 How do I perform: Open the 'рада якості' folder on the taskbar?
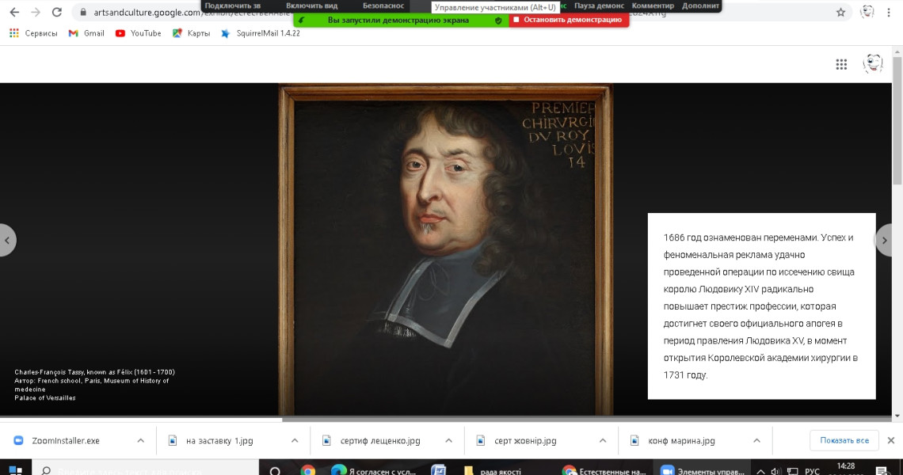tap(493, 469)
